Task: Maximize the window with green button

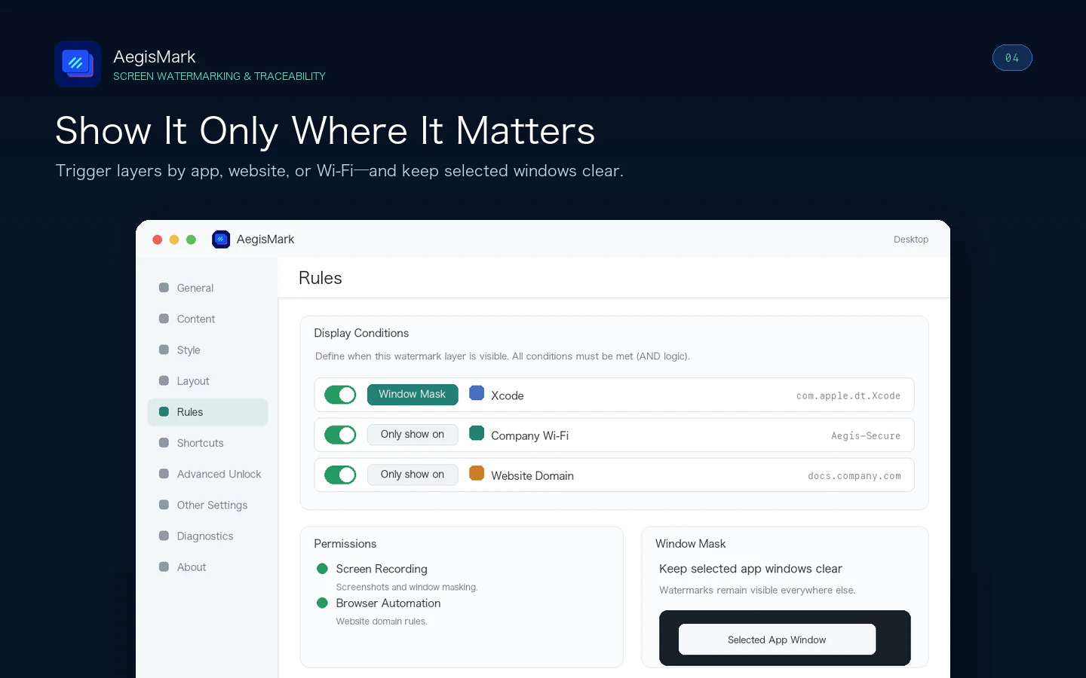Action: pos(192,240)
